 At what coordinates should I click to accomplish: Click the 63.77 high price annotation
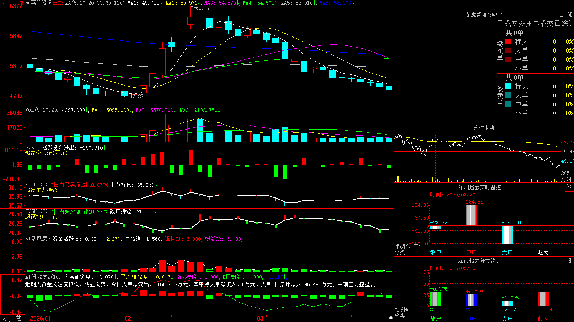click(x=203, y=8)
